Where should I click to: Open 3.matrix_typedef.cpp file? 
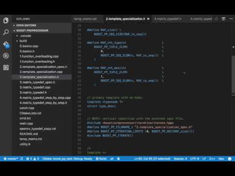coord(35,87)
